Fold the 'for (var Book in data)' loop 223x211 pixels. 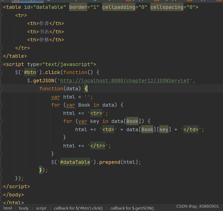[1, 105]
